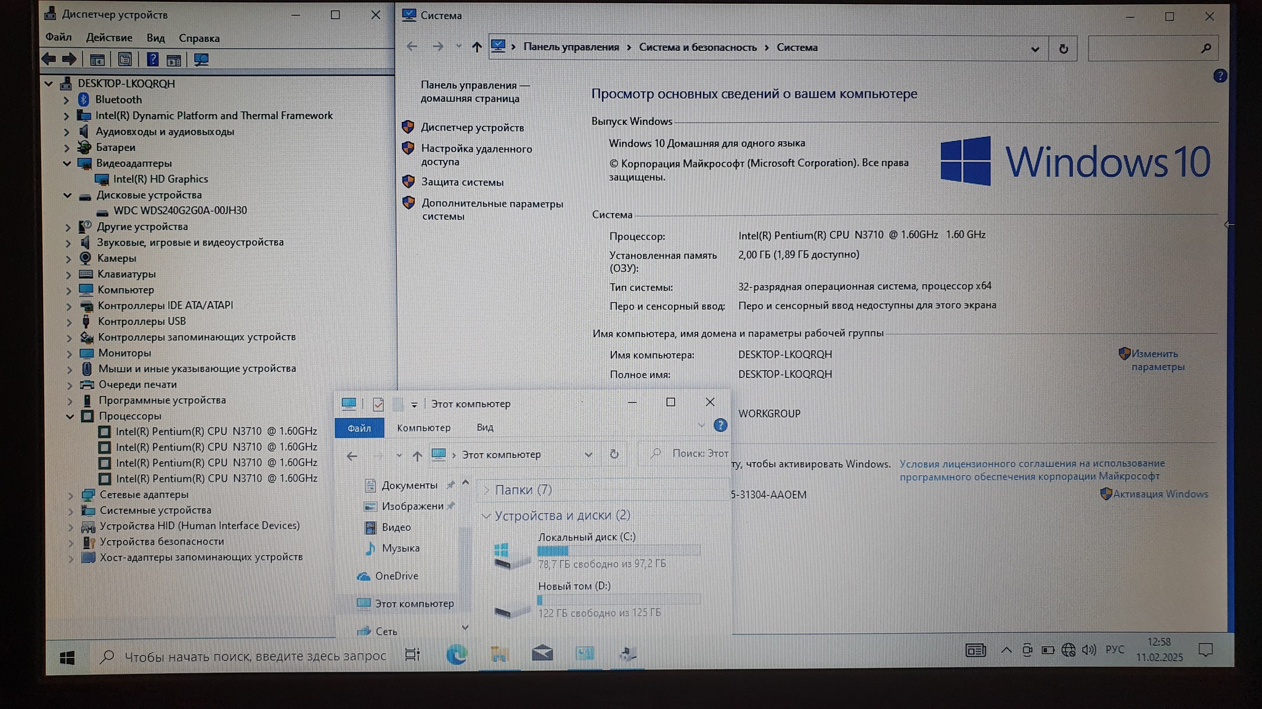Image resolution: width=1262 pixels, height=709 pixels.
Task: Open the Mail app from taskbar
Action: pyautogui.click(x=542, y=654)
